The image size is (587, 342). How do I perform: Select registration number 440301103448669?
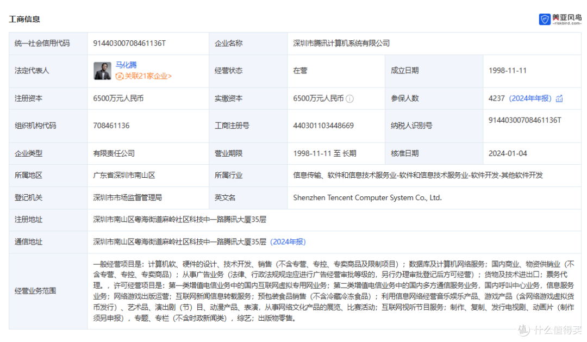tap(323, 126)
